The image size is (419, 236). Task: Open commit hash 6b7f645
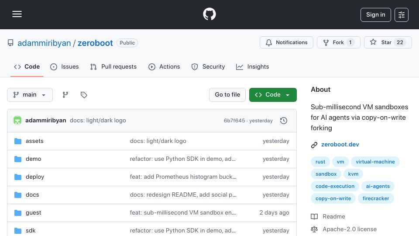pos(234,121)
